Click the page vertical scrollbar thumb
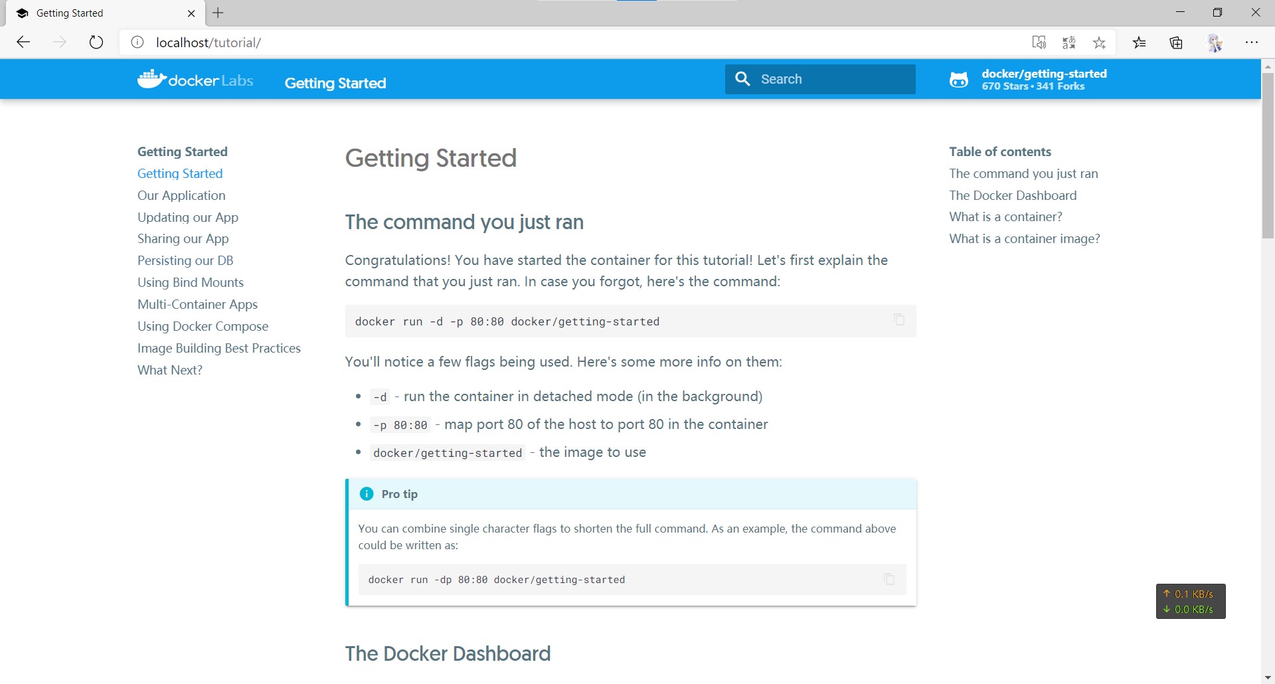 pyautogui.click(x=1268, y=156)
